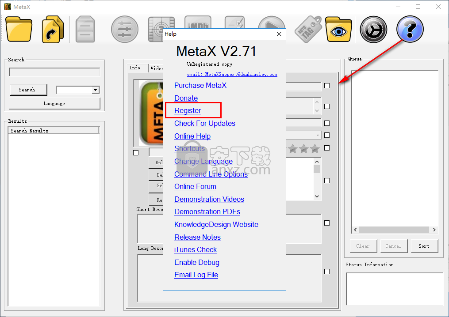This screenshot has width=449, height=317.
Task: Set rating with the last star
Action: click(315, 149)
